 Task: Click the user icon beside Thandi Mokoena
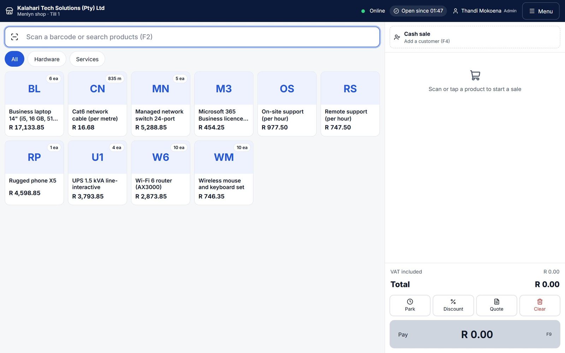(x=456, y=11)
